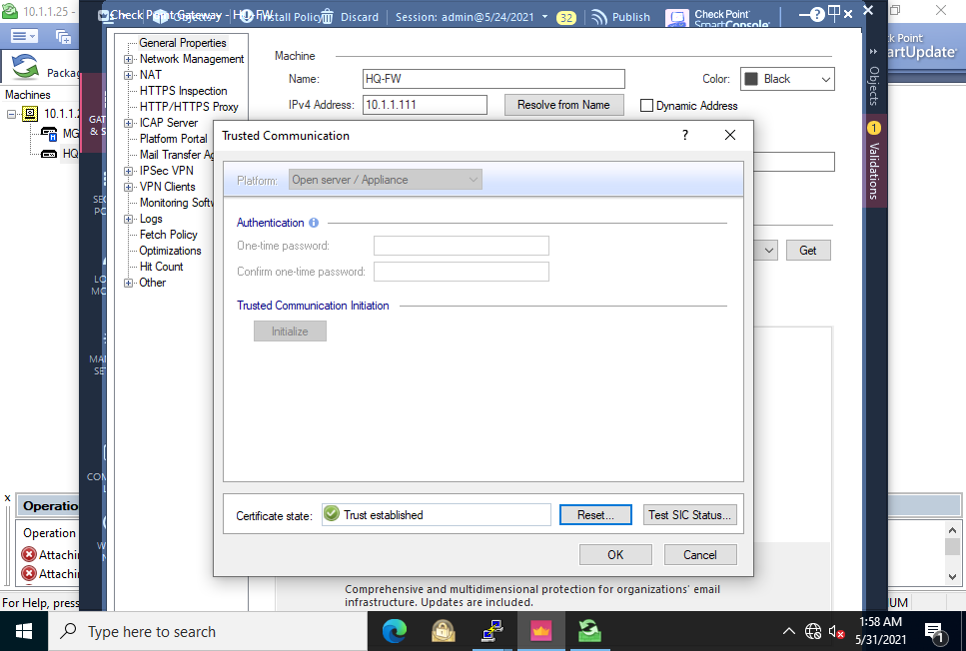966x651 pixels.
Task: Open the notification center icon
Action: tap(935, 632)
